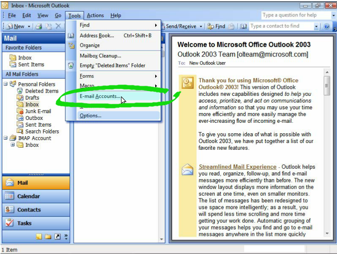The height and width of the screenshot is (254, 337).
Task: Click the Organize icon in Tools menu
Action: tap(71, 46)
